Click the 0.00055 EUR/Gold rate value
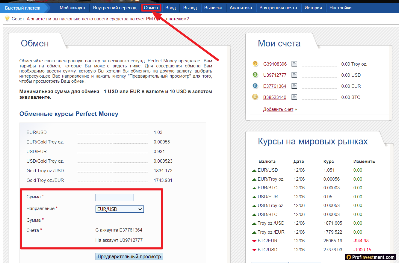The height and width of the screenshot is (263, 399). coord(162,142)
